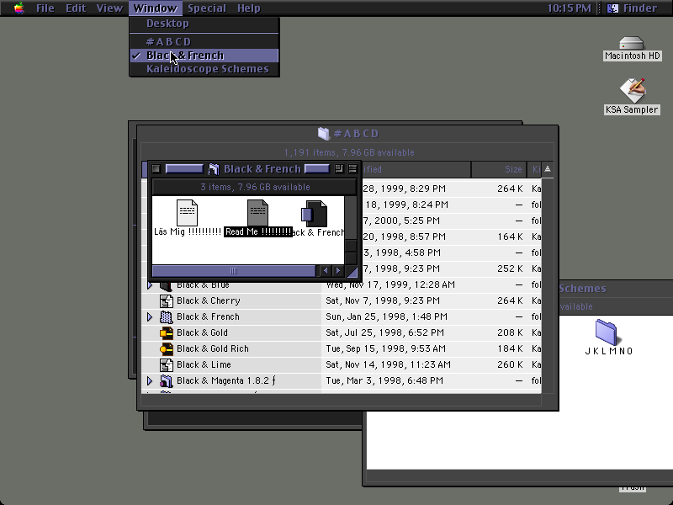Click date Sat, Jul 25, 1998, 6:52 PM
The image size is (673, 505).
[x=384, y=332]
